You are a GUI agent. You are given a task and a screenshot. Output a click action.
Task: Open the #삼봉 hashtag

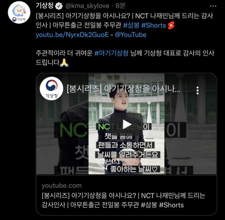(x=131, y=25)
